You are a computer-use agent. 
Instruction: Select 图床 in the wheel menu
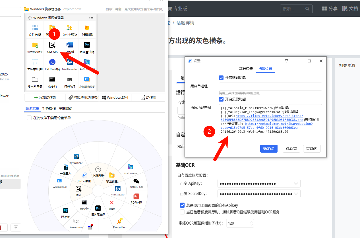pyautogui.click(x=78, y=191)
